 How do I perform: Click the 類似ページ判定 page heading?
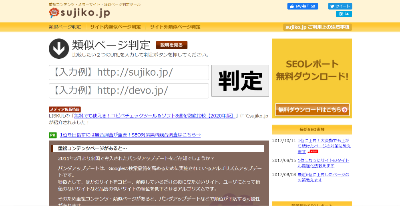tap(111, 45)
